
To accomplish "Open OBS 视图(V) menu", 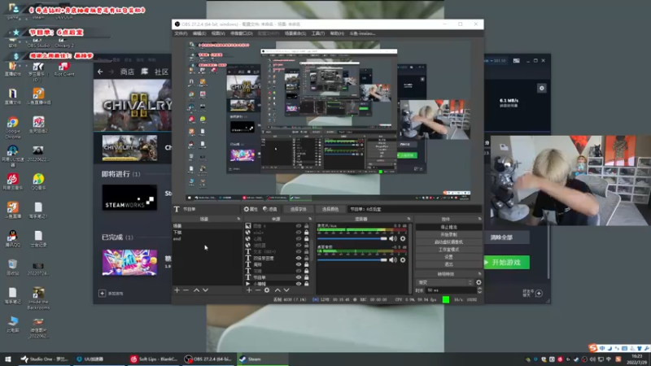I will [218, 33].
